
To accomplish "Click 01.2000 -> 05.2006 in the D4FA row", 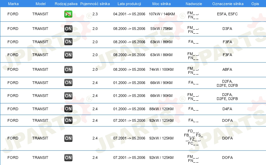I will [129, 109].
